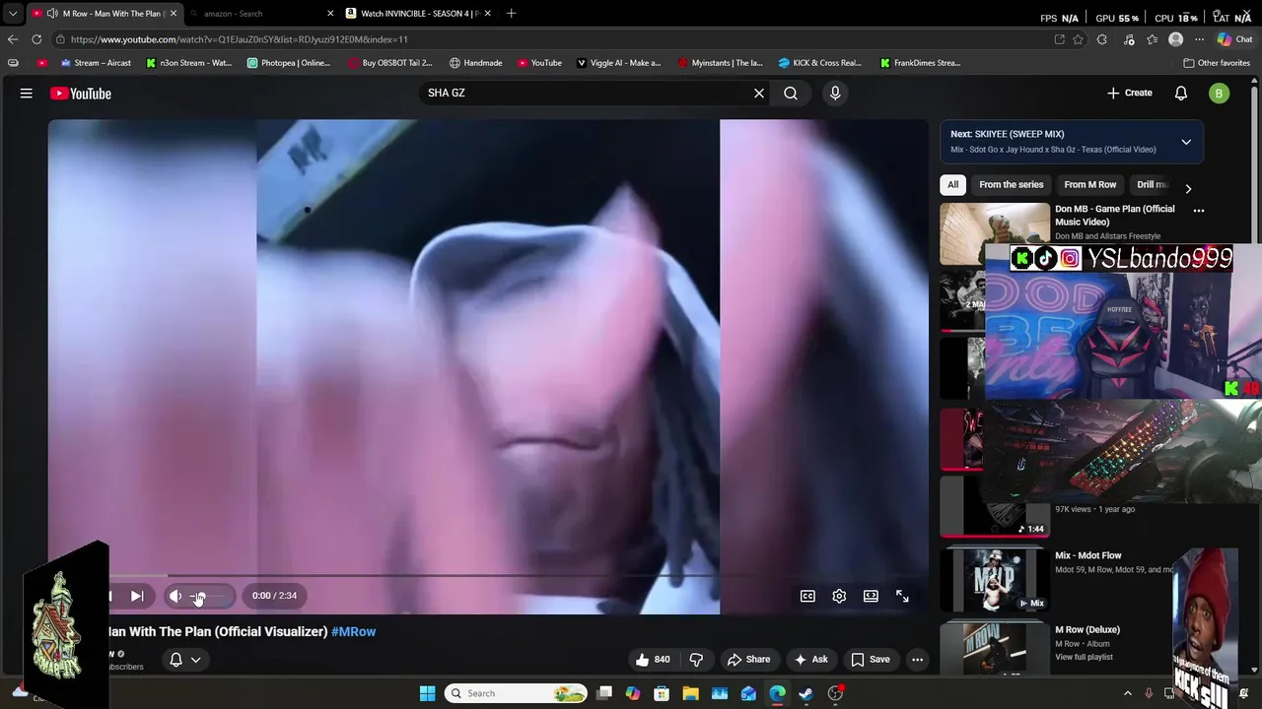Open the Photopea bookmark
This screenshot has width=1262, height=709.
point(289,63)
